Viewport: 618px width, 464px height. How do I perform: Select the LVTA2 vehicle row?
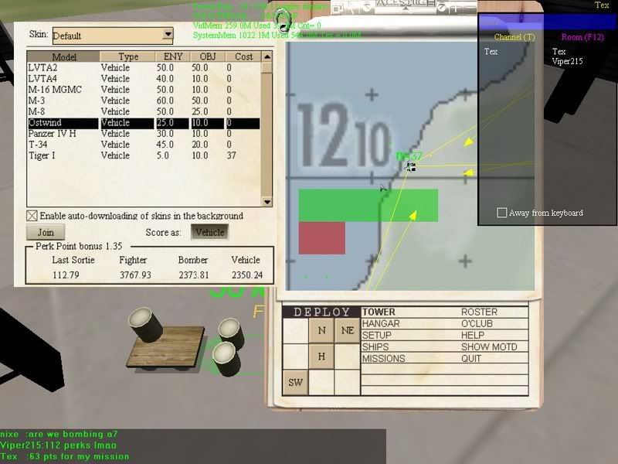click(144, 68)
